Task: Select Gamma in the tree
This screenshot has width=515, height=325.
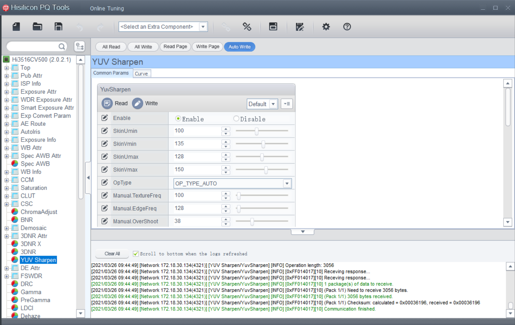Action: click(31, 292)
